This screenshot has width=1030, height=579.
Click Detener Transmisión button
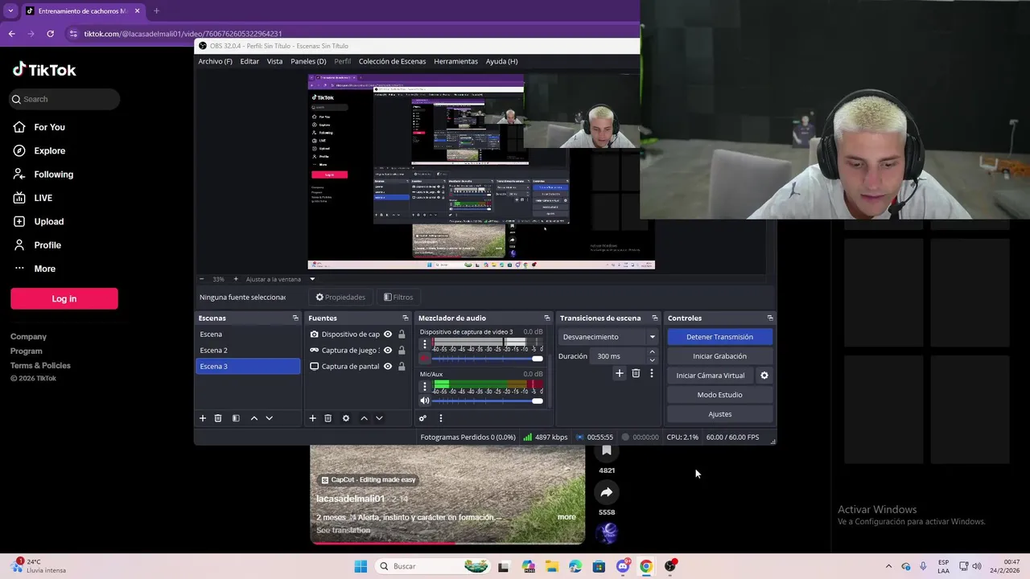point(719,337)
